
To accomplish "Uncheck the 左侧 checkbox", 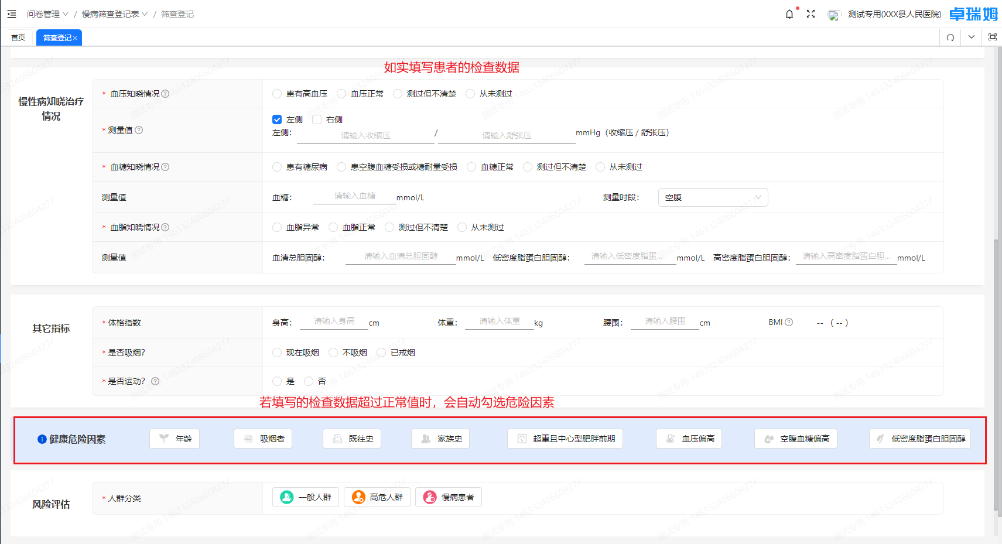I will pyautogui.click(x=277, y=119).
